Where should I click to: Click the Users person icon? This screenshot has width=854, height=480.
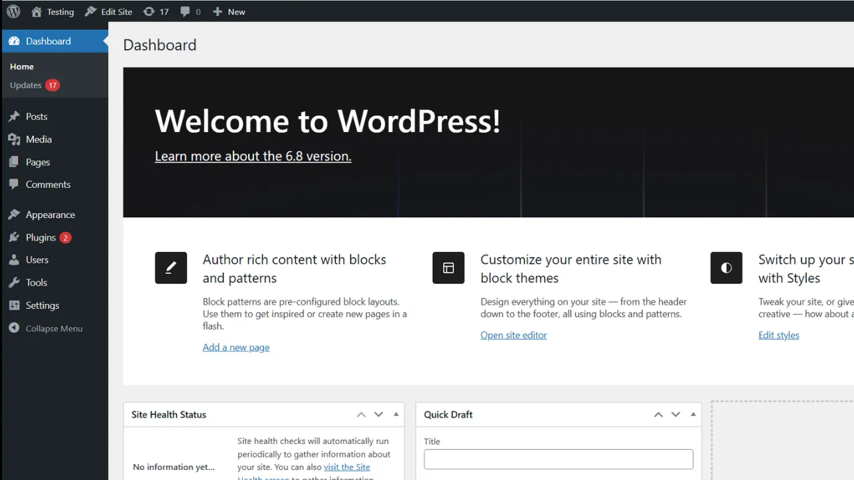(x=14, y=260)
